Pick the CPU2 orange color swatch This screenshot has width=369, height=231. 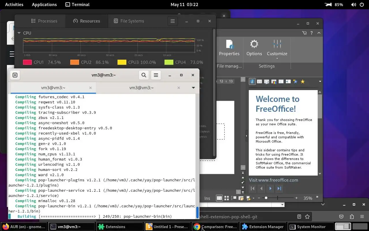coord(74,62)
